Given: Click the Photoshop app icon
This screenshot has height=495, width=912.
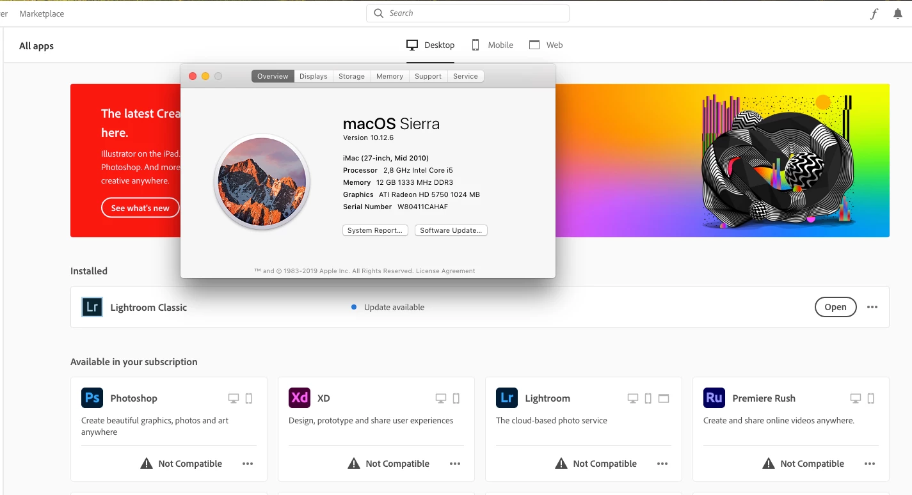Looking at the screenshot, I should 92,398.
